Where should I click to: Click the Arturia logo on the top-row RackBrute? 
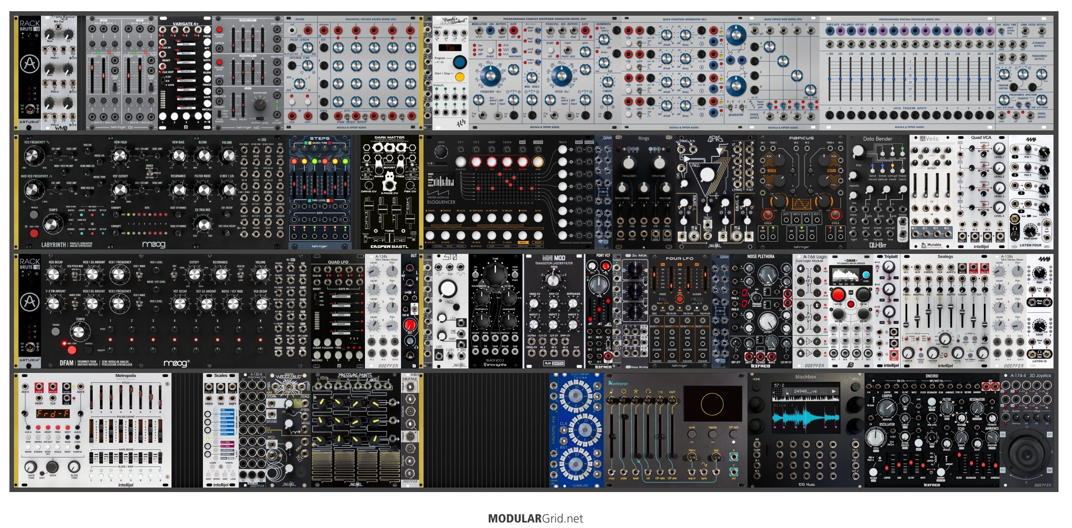(30, 64)
